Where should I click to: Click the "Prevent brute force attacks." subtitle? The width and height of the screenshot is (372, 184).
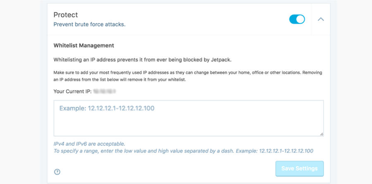coord(89,24)
